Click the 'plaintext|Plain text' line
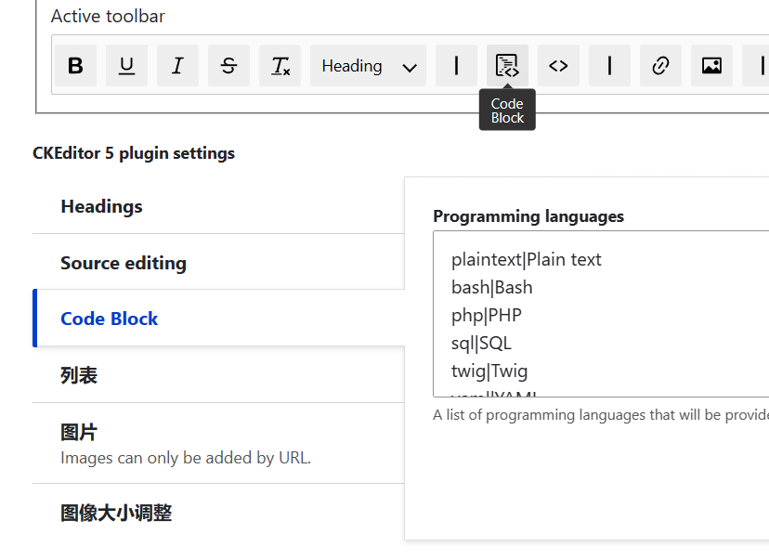Screen dimensions: 769x560 pyautogui.click(x=526, y=259)
